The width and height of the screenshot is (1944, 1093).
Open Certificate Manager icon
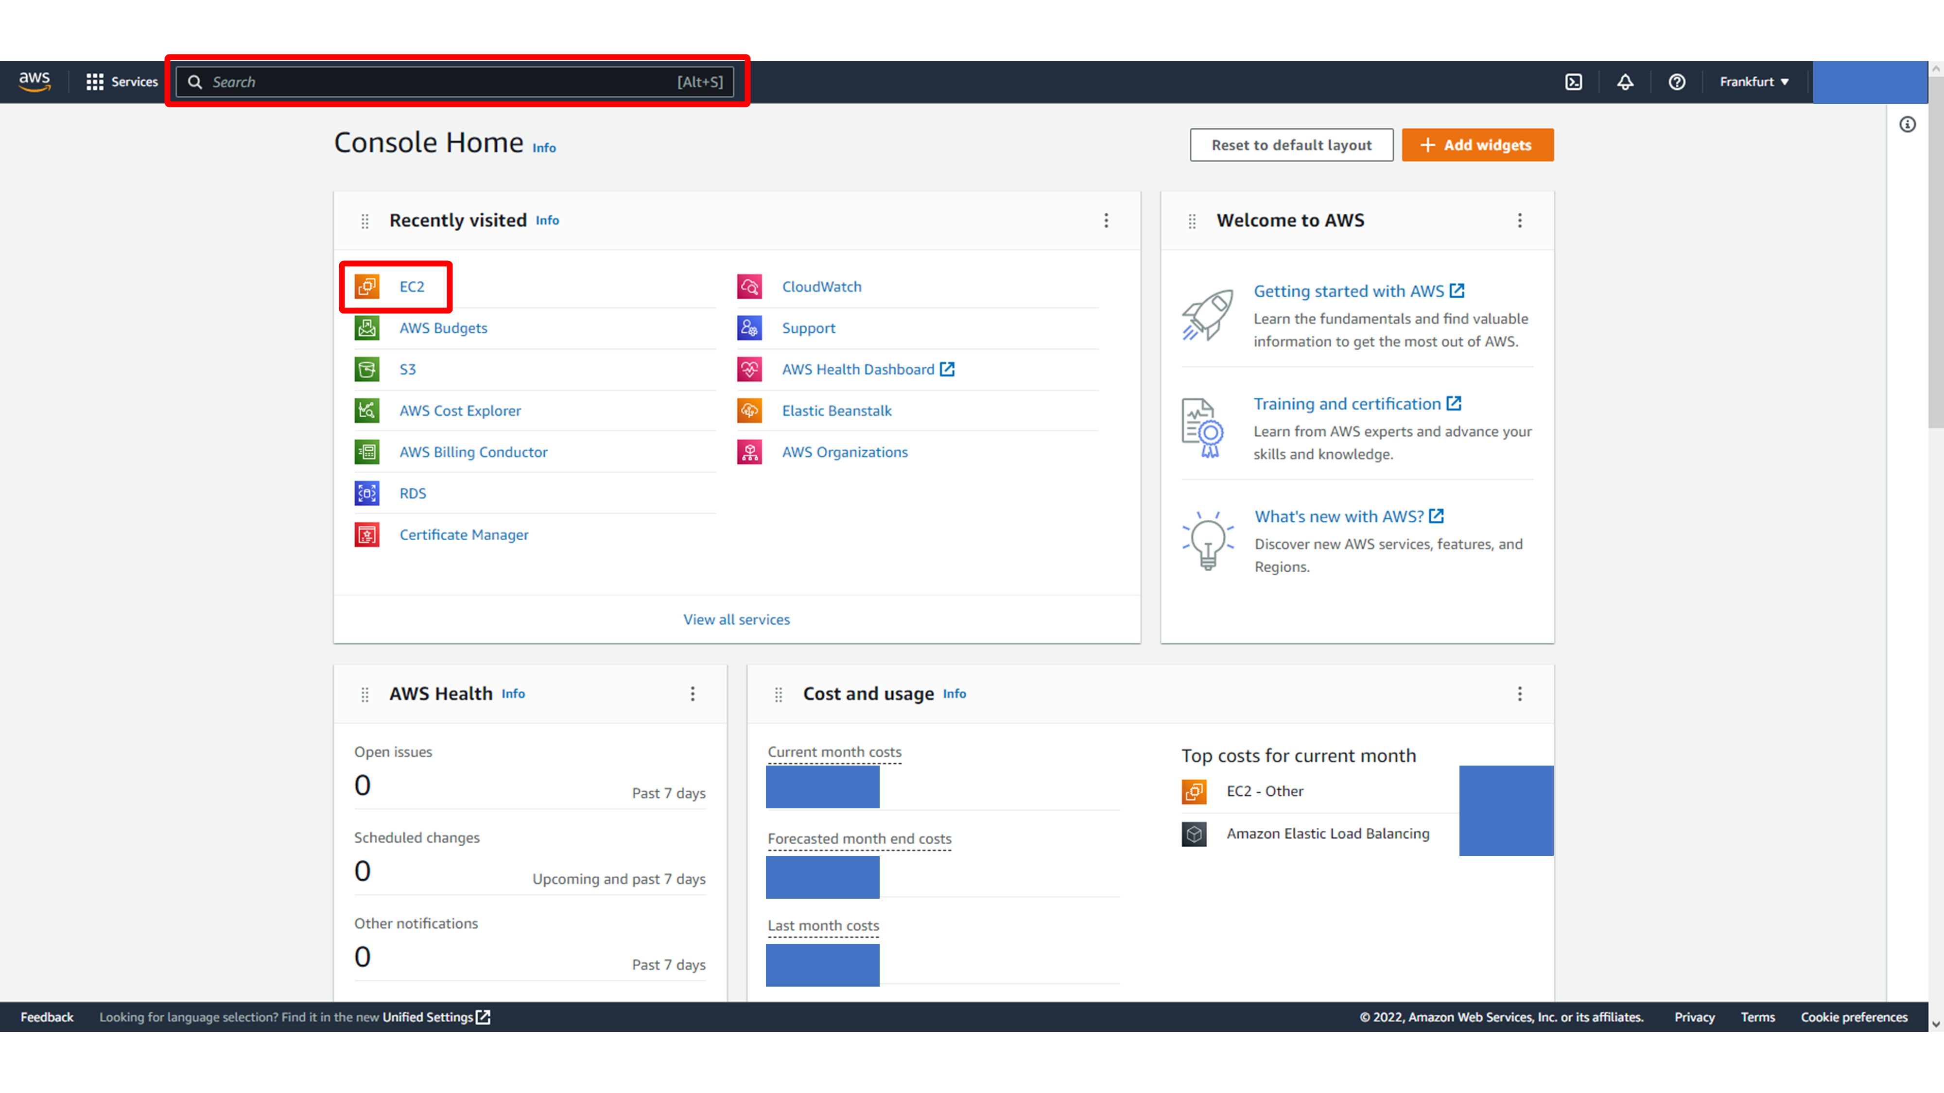367,535
